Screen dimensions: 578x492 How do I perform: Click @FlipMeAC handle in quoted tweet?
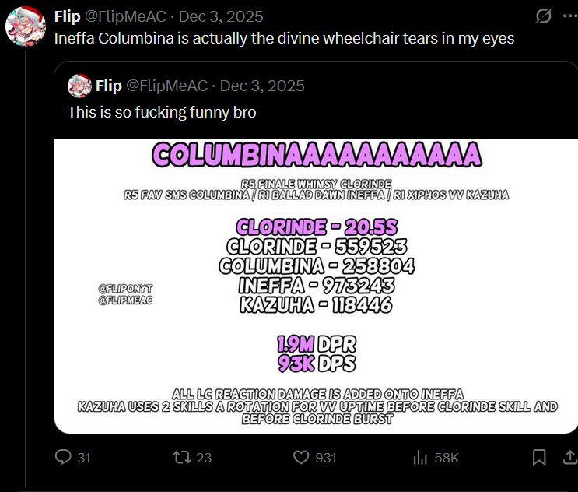pyautogui.click(x=167, y=86)
